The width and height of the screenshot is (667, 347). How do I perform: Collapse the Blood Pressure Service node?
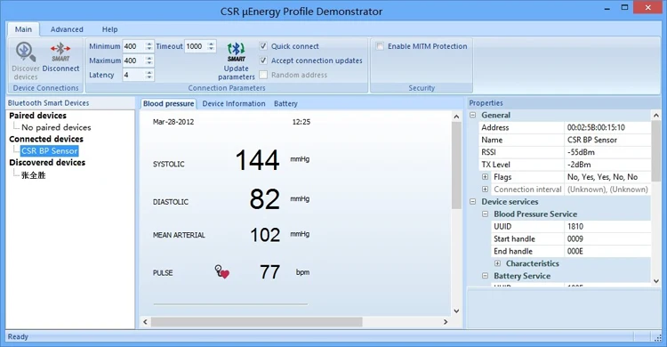[485, 214]
